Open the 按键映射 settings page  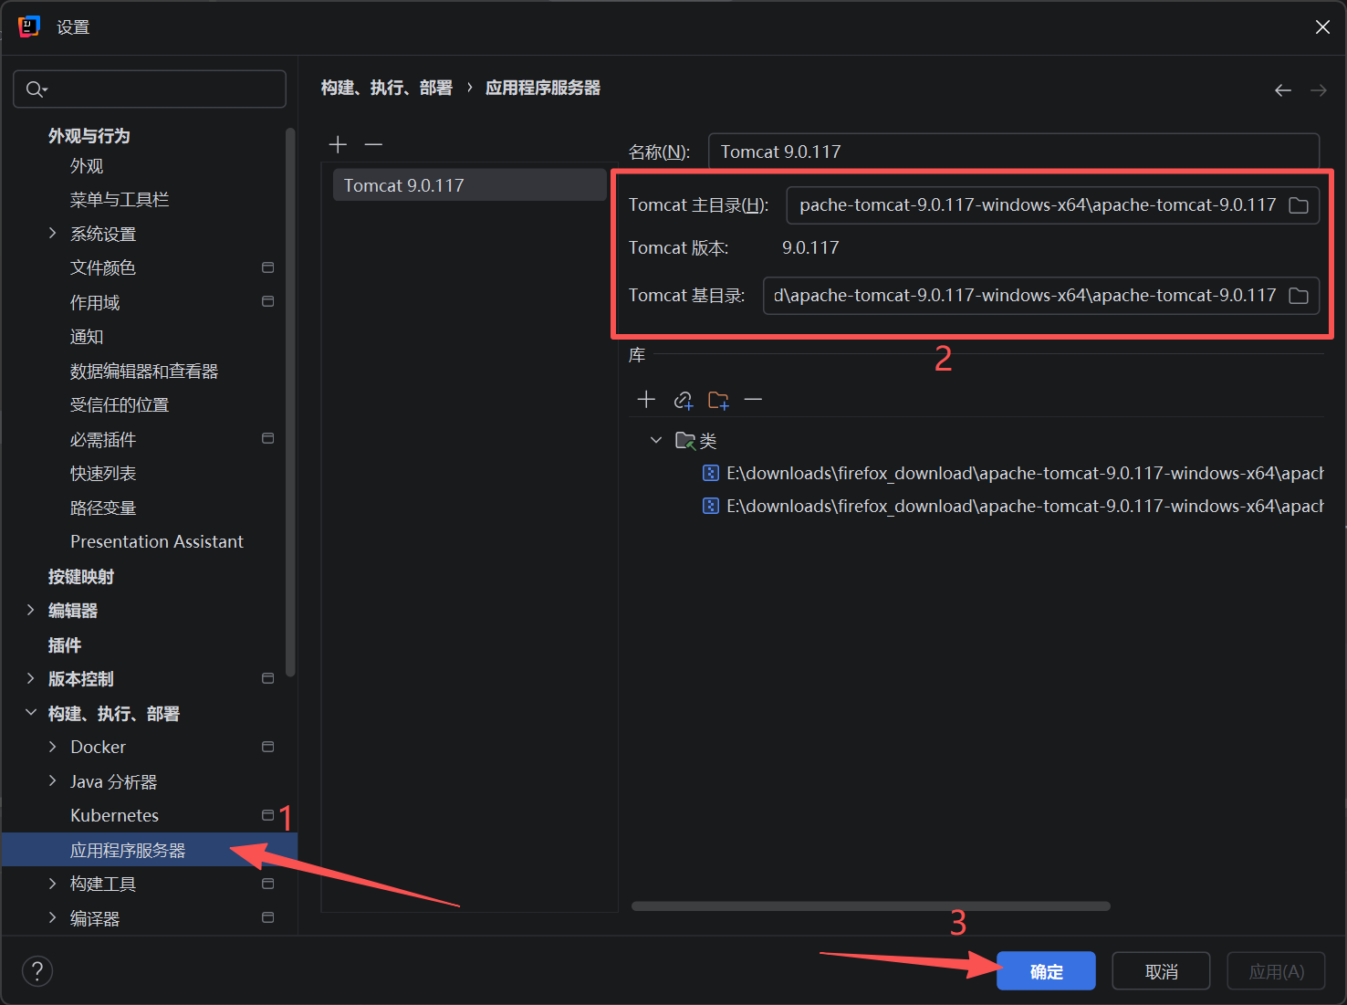point(81,577)
